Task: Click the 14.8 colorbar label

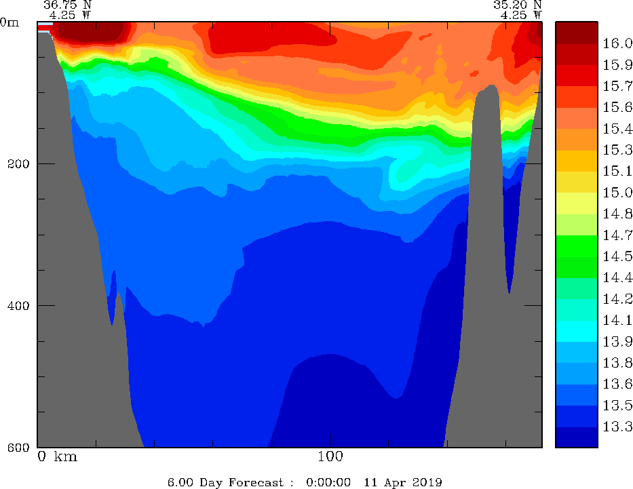Action: (617, 214)
